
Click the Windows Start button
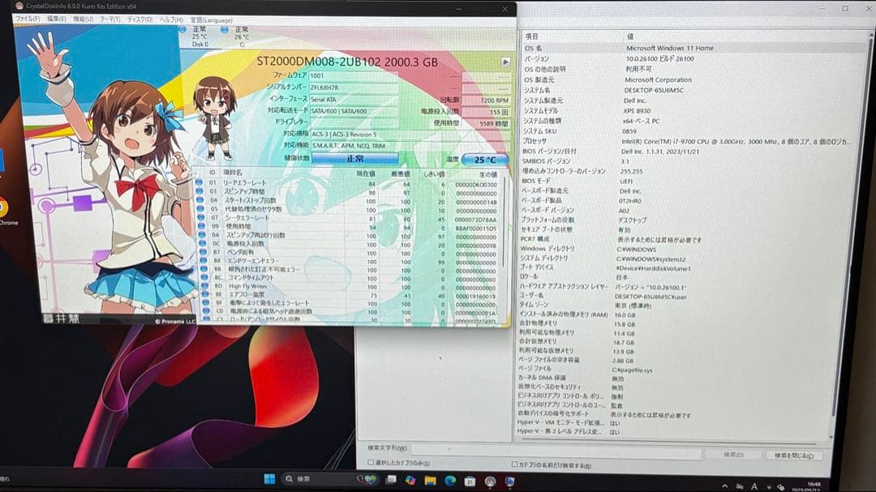269,479
